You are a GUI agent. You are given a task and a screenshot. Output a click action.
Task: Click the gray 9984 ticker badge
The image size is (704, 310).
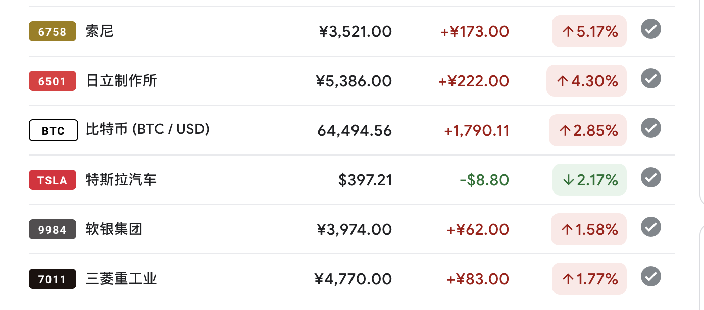[53, 229]
